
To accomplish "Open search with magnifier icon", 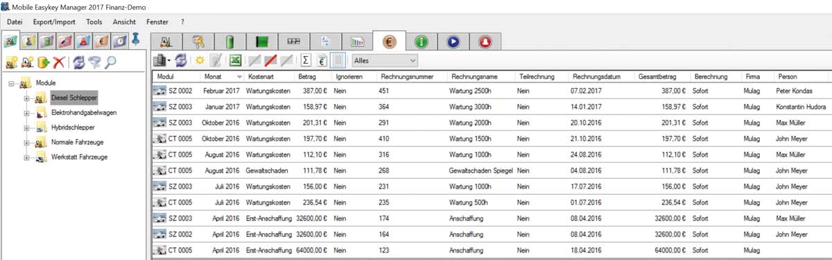I will [111, 62].
